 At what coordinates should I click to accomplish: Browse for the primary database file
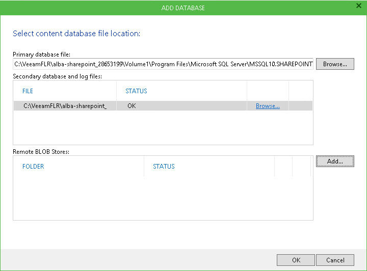(335, 65)
